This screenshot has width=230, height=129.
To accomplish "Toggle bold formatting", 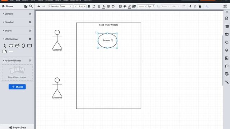I will [x=89, y=6].
